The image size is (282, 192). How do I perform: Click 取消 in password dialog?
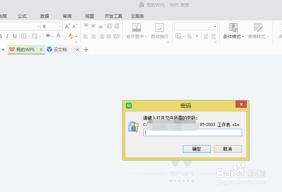click(228, 149)
